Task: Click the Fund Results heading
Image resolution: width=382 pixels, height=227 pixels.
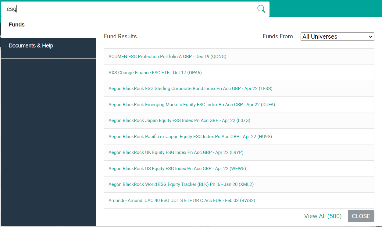Action: tap(120, 37)
